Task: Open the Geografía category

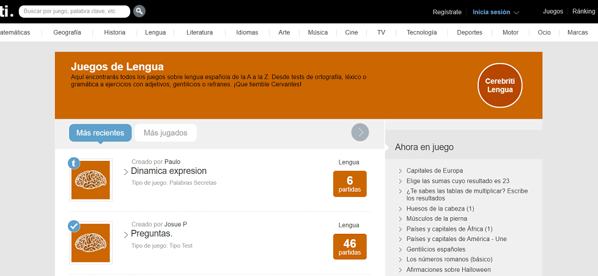Action: [67, 32]
